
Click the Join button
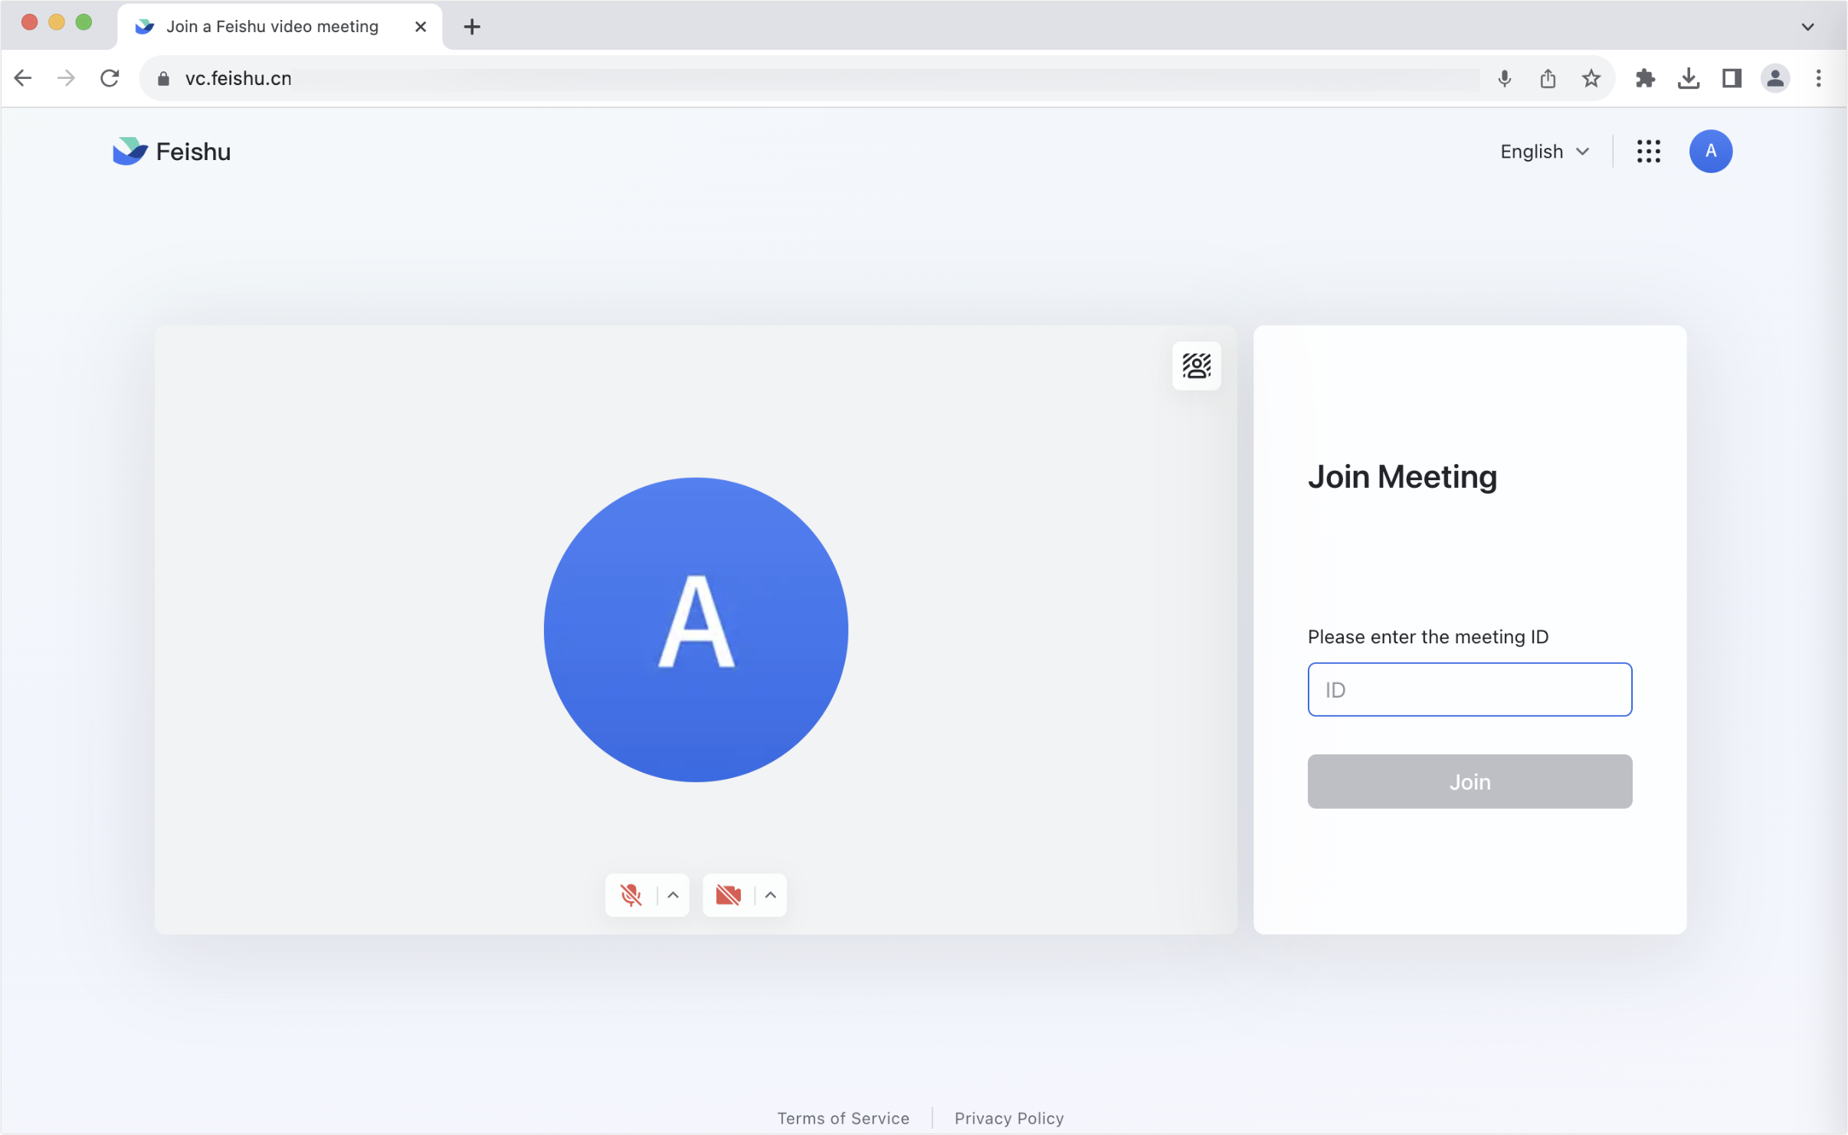click(1469, 781)
